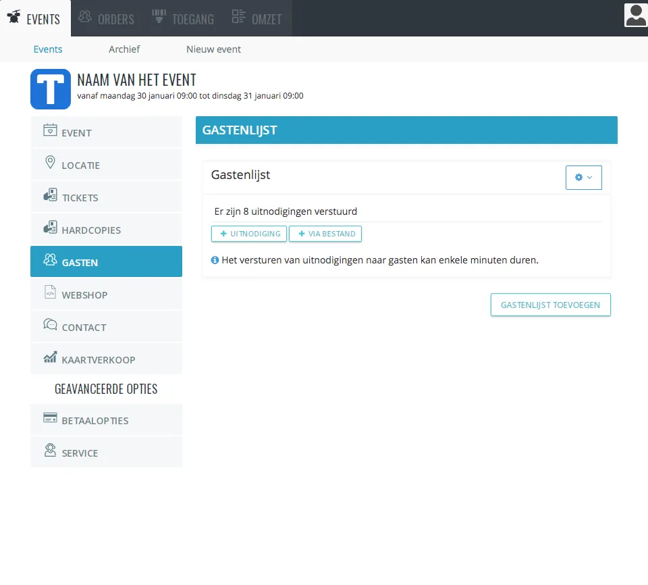This screenshot has width=648, height=585.
Task: Click the calendar icon beside Event
Action: pos(50,130)
